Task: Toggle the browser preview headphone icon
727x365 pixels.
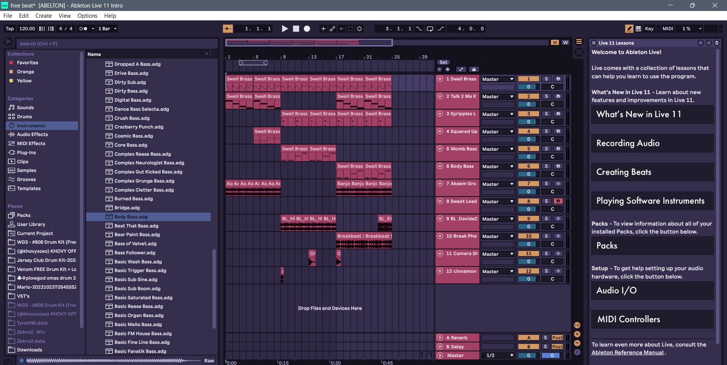Action: 22,361
